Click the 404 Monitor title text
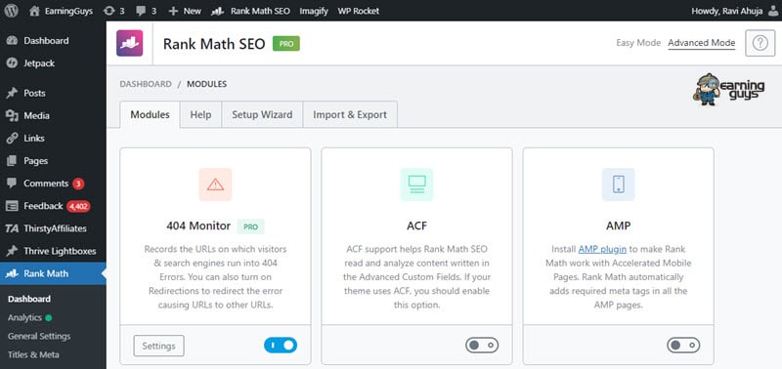This screenshot has width=782, height=369. pos(198,226)
